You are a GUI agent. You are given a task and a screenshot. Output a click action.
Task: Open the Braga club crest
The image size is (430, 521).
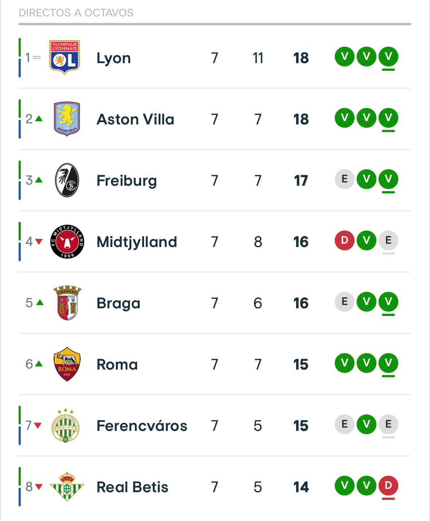tap(68, 302)
